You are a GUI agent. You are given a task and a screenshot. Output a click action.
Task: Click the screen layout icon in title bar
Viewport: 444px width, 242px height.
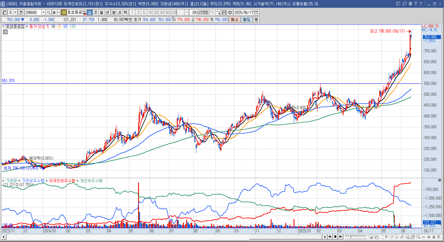[x=398, y=4]
